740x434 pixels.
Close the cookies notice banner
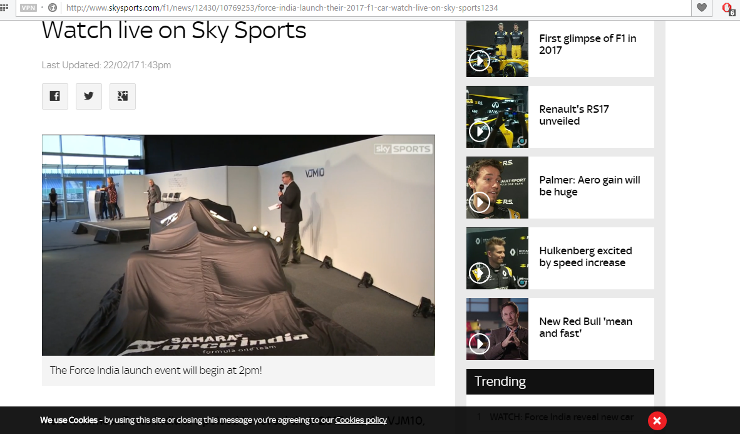pyautogui.click(x=657, y=421)
